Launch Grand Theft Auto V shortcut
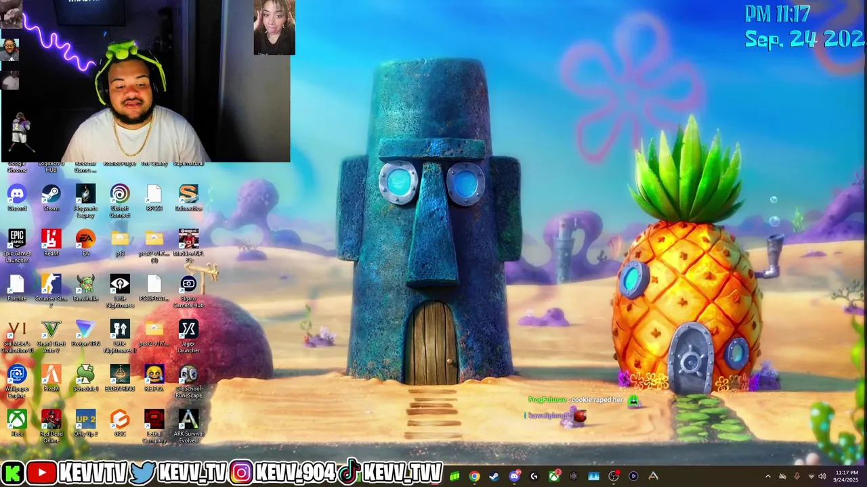 coord(51,336)
